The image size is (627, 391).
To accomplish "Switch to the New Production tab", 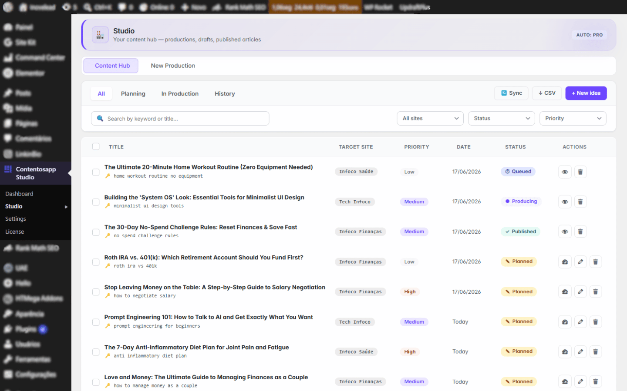I will point(173,66).
